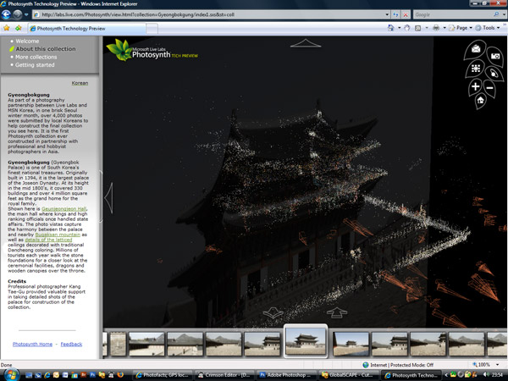Select the Welcome sidebar item
508x381 pixels.
tap(27, 41)
